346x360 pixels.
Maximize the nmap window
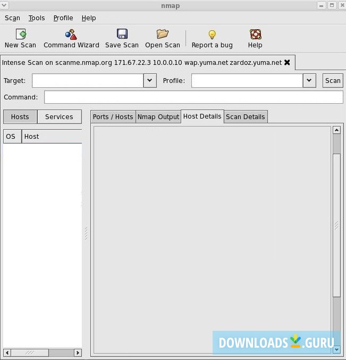332,5
